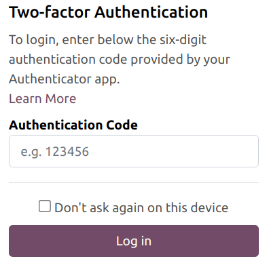269x263 pixels.
Task: Click the Two-factor Authentication heading
Action: 108,12
